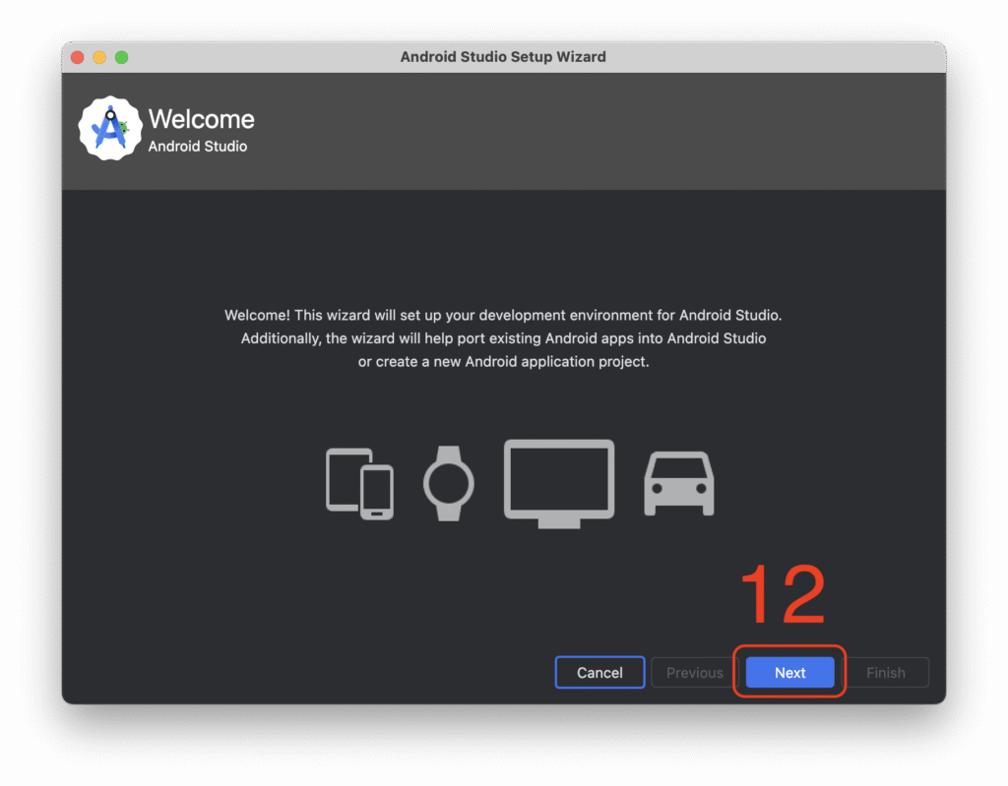Click the TV monitor icon
Screen dimensions: 1008x786
click(559, 483)
